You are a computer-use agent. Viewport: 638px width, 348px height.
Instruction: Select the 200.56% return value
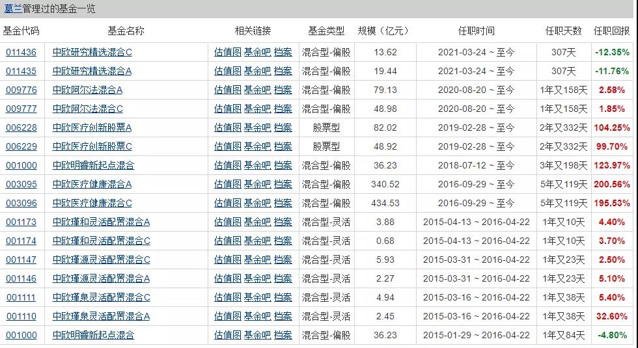(611, 184)
